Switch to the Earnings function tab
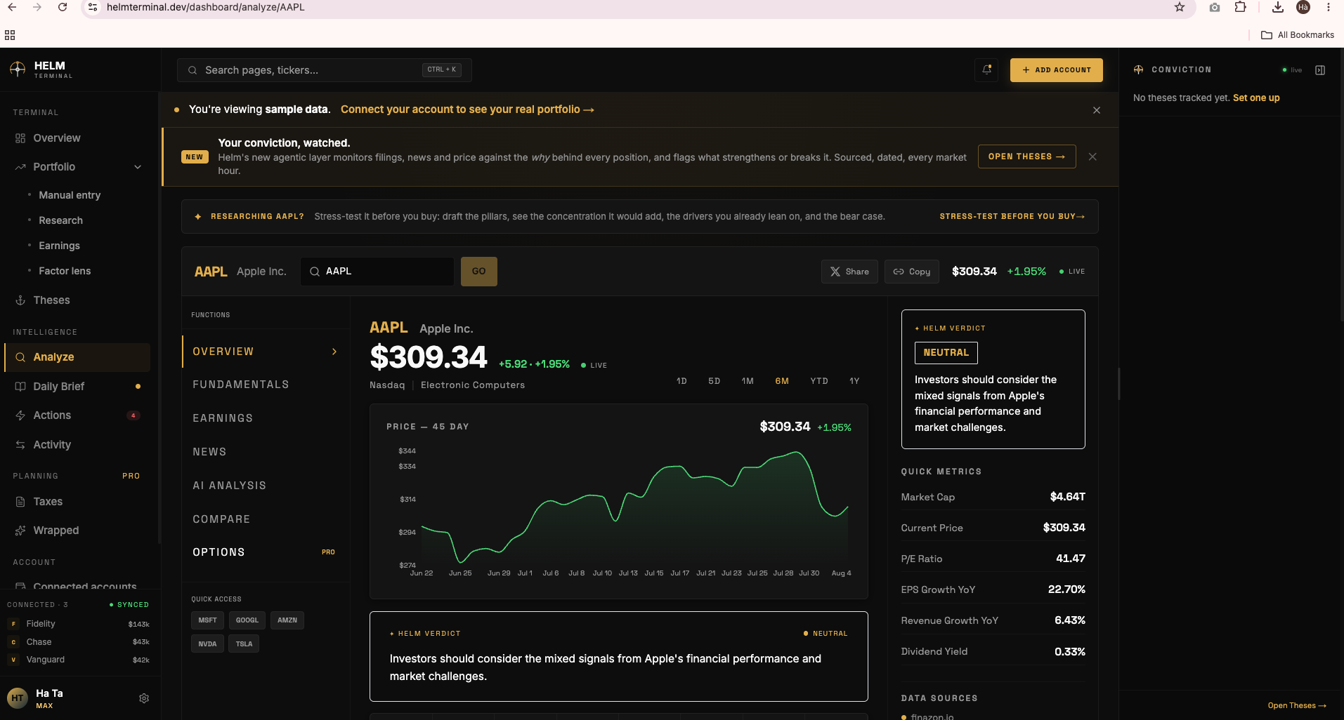This screenshot has height=720, width=1344. [266, 418]
